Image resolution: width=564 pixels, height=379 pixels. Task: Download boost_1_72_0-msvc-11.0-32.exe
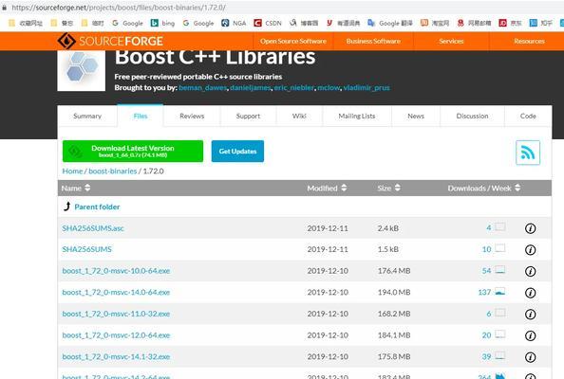116,314
